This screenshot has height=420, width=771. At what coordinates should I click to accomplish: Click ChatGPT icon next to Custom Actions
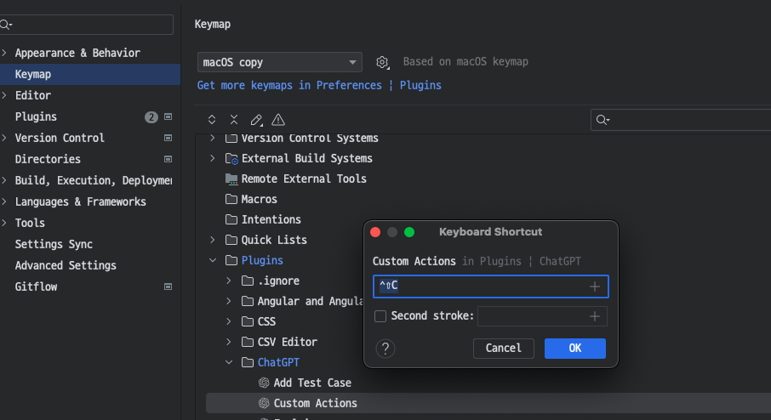pos(264,403)
